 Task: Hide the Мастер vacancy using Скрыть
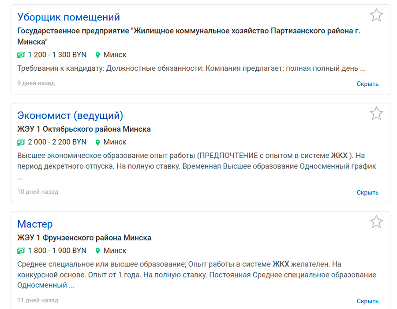click(368, 300)
